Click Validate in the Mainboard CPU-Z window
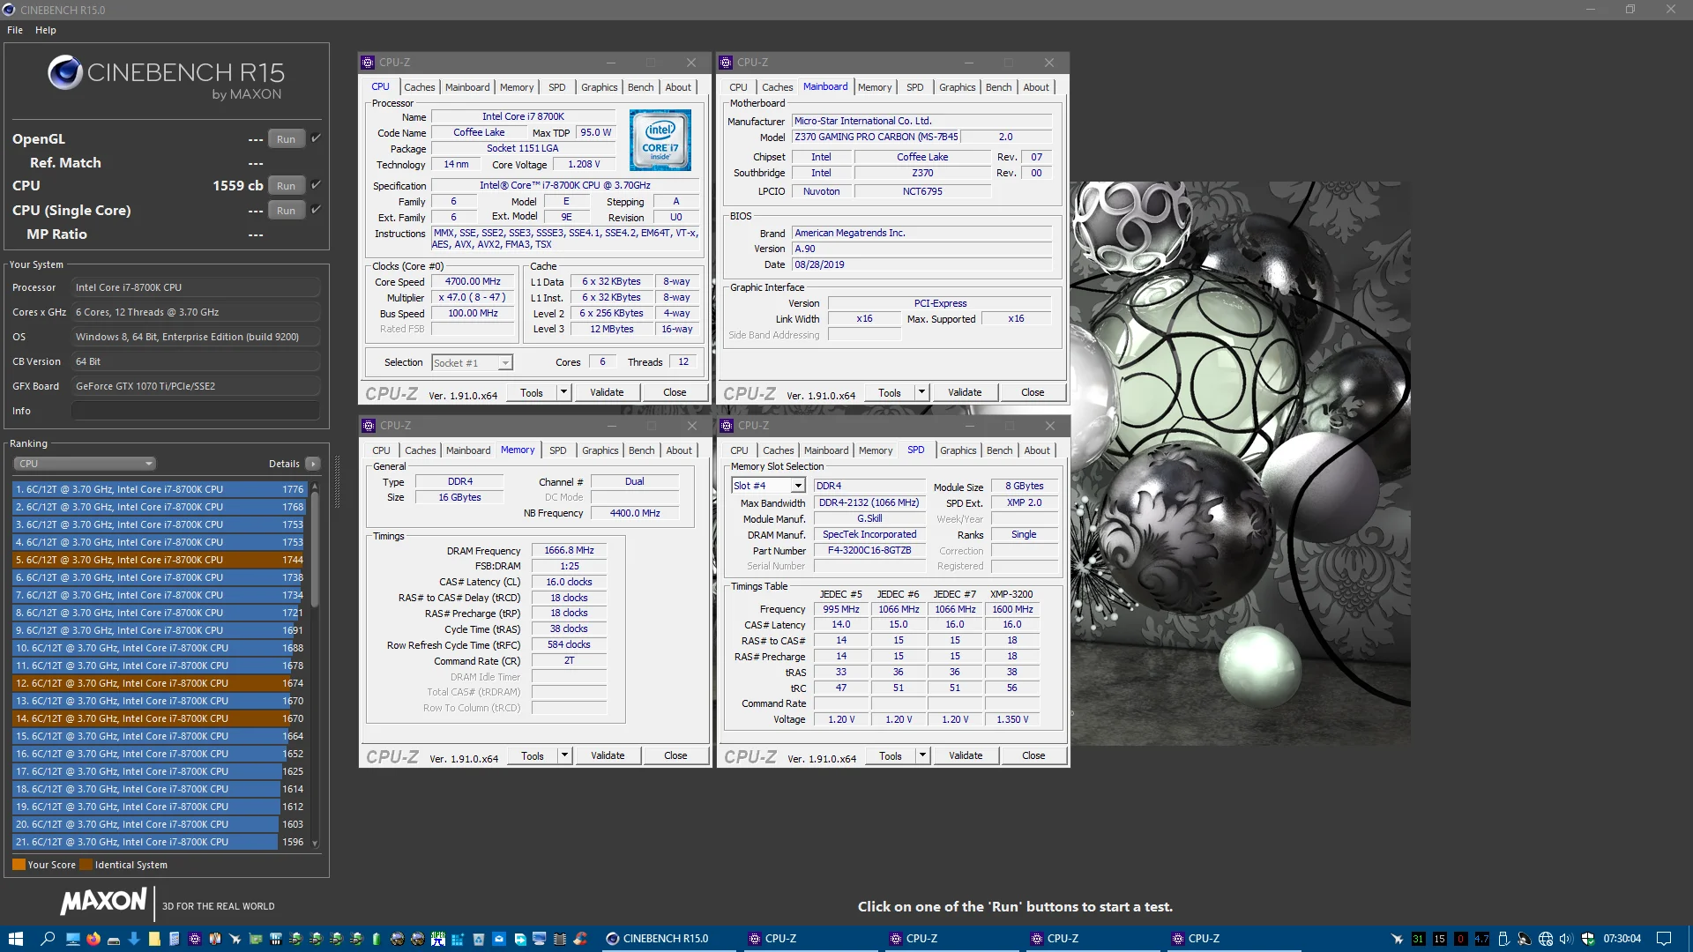This screenshot has height=952, width=1693. pos(965,392)
